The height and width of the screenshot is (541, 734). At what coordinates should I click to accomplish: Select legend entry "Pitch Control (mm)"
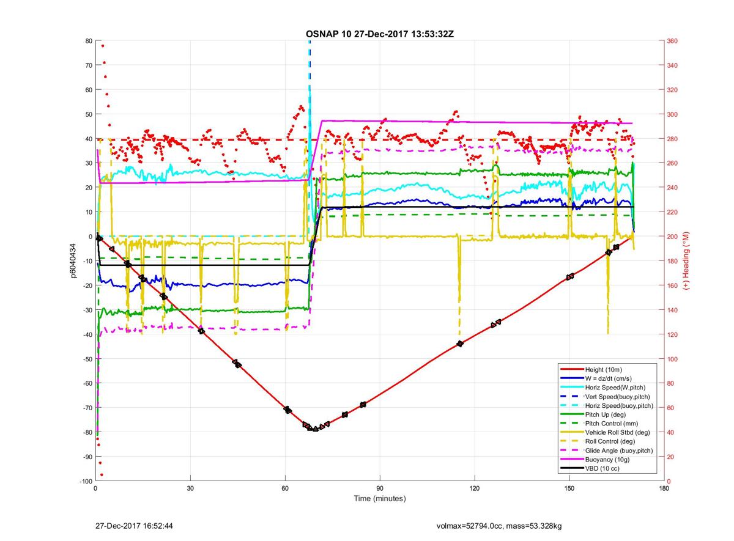pos(610,423)
